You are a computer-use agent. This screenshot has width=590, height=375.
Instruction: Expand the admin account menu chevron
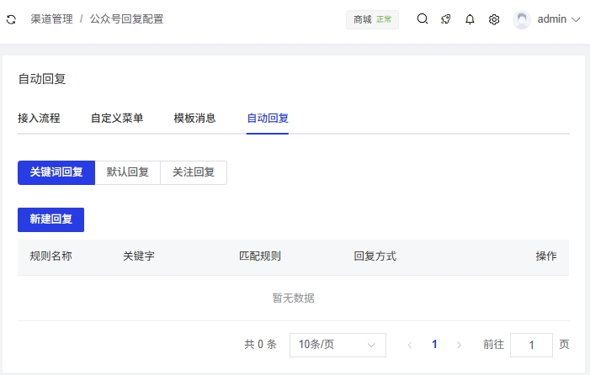(577, 19)
